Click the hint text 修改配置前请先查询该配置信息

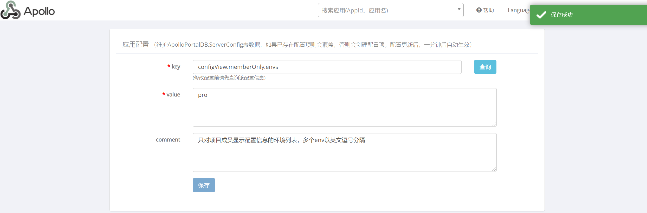pos(229,78)
